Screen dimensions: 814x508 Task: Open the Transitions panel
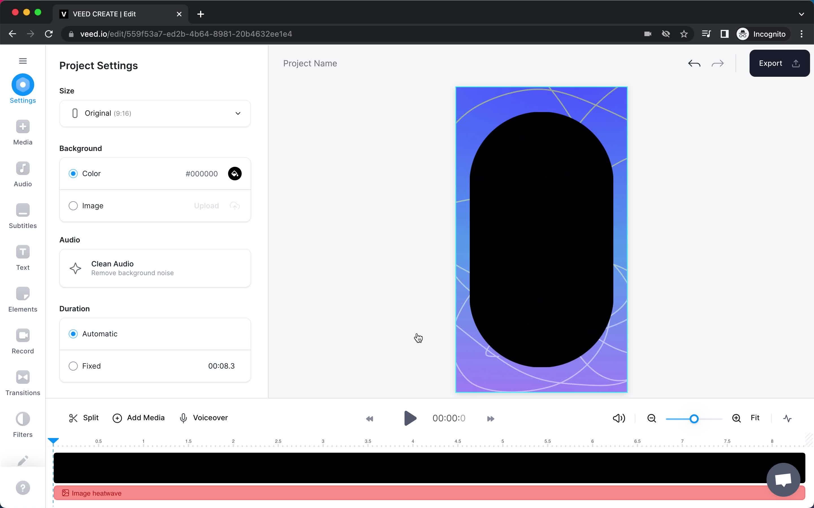(23, 383)
